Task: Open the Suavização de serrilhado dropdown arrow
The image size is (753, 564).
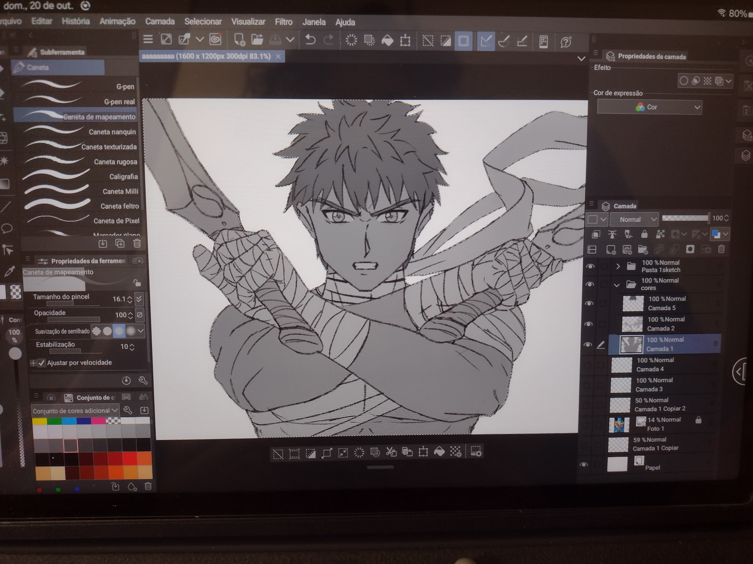Action: point(140,331)
